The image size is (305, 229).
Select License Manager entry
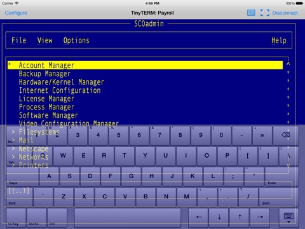point(46,99)
